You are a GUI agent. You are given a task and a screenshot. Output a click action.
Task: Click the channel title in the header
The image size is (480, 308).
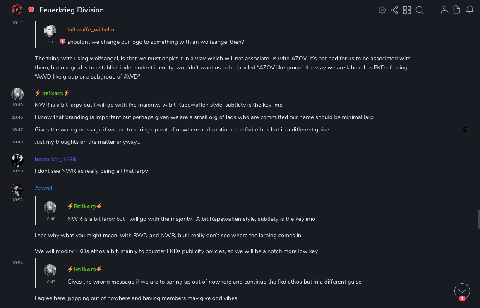click(x=72, y=10)
